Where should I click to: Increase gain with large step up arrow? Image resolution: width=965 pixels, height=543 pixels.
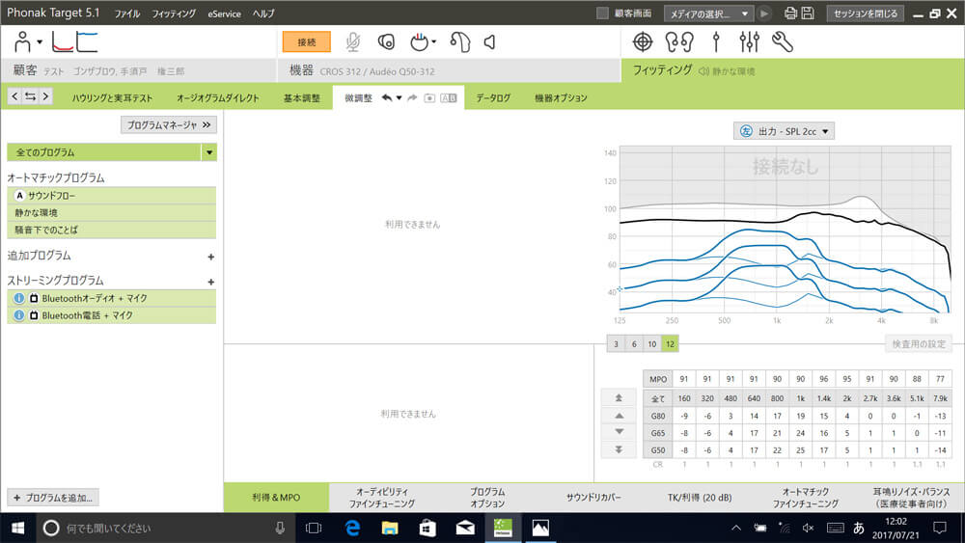[x=620, y=398]
